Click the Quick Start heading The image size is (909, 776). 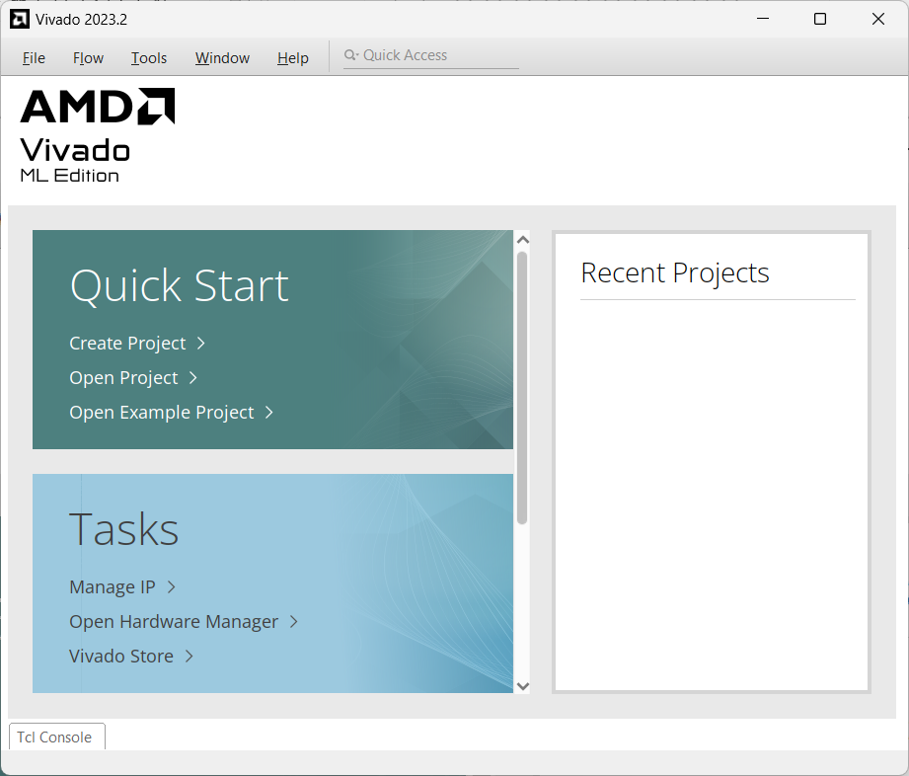[x=179, y=286]
